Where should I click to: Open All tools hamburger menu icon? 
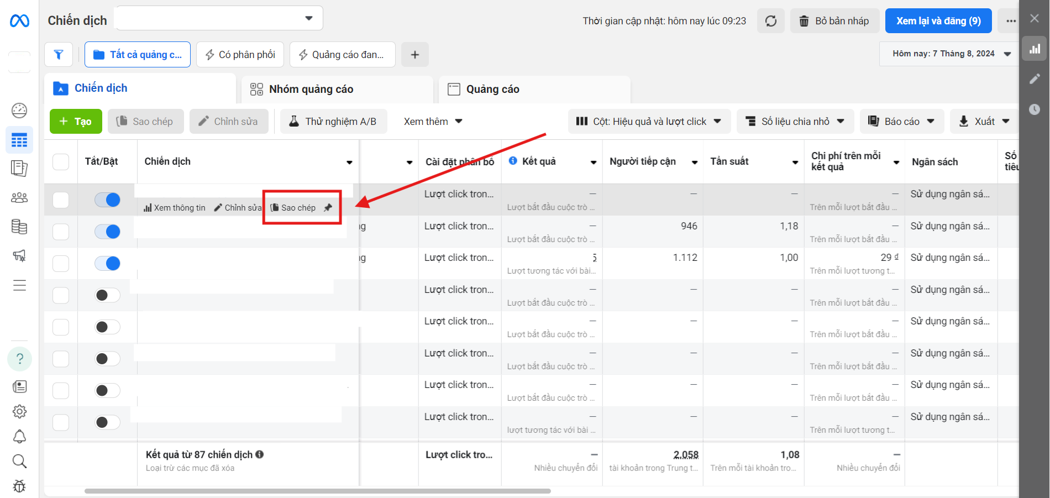[19, 285]
